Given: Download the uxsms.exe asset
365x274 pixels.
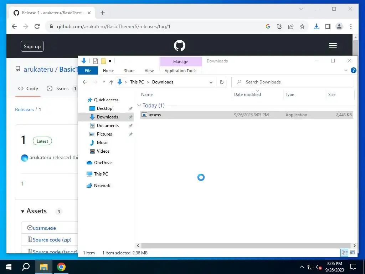Looking at the screenshot, I should (x=44, y=228).
